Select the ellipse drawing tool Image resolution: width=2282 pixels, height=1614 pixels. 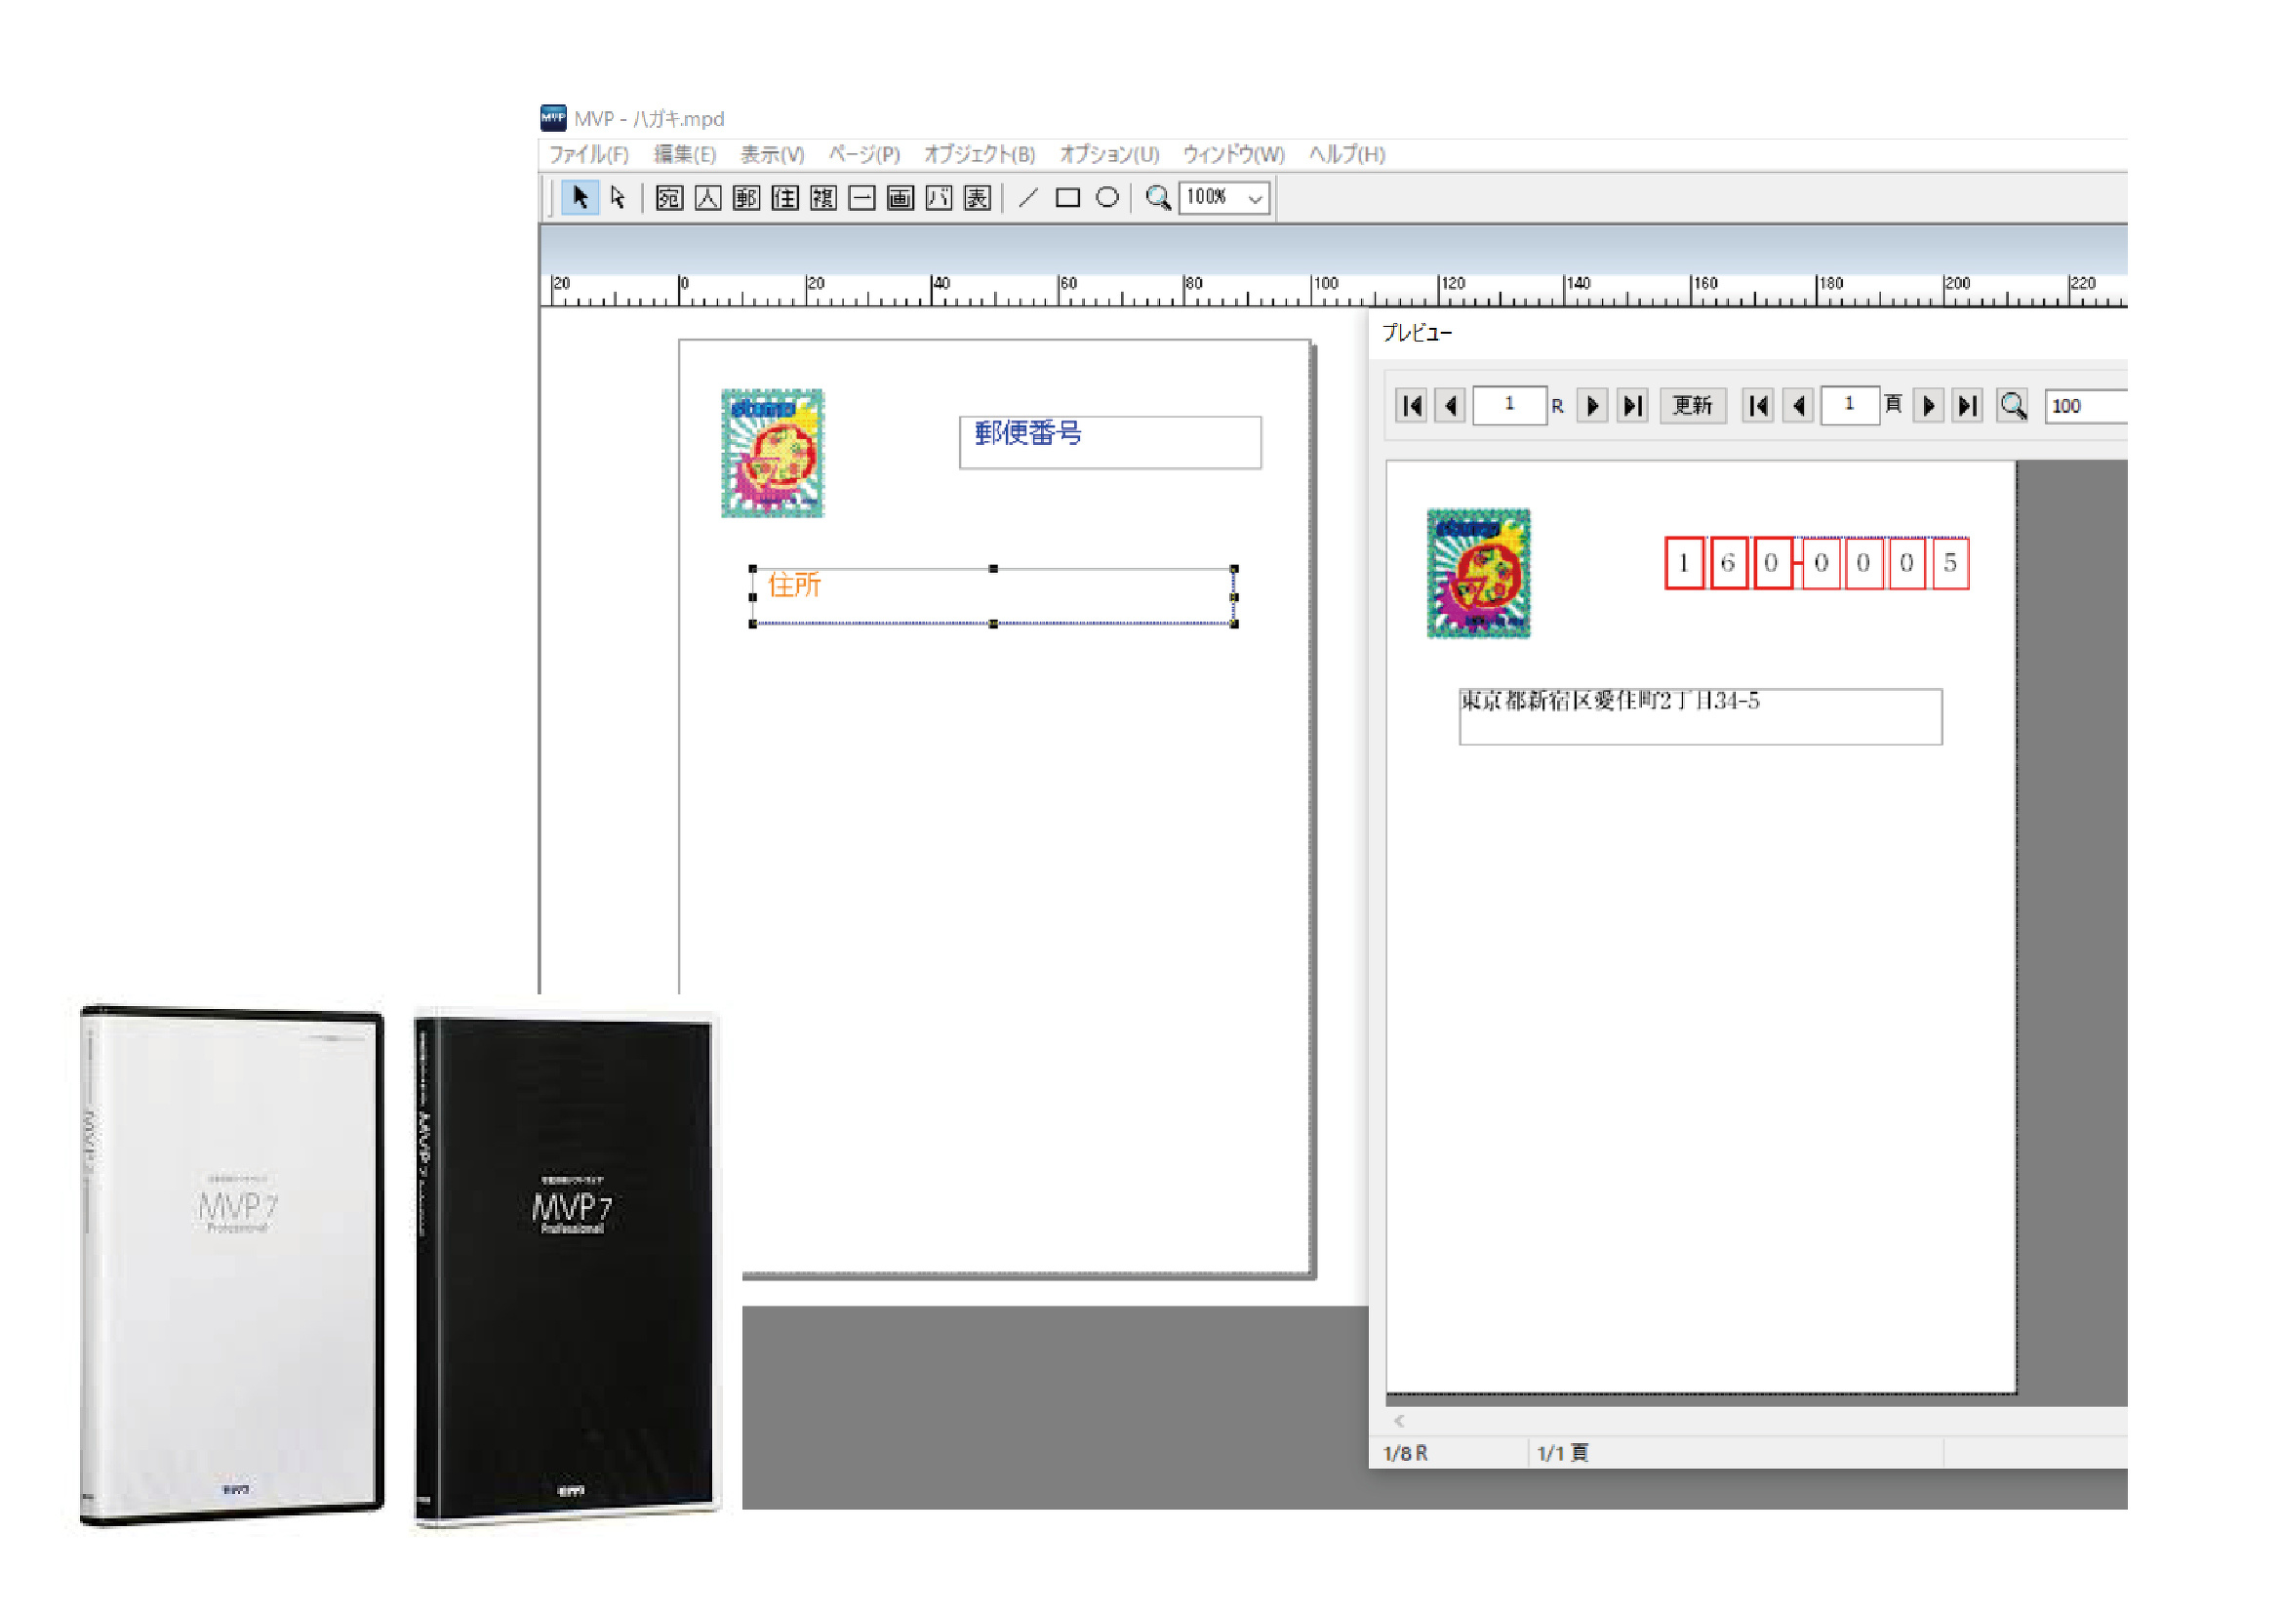click(x=1107, y=198)
